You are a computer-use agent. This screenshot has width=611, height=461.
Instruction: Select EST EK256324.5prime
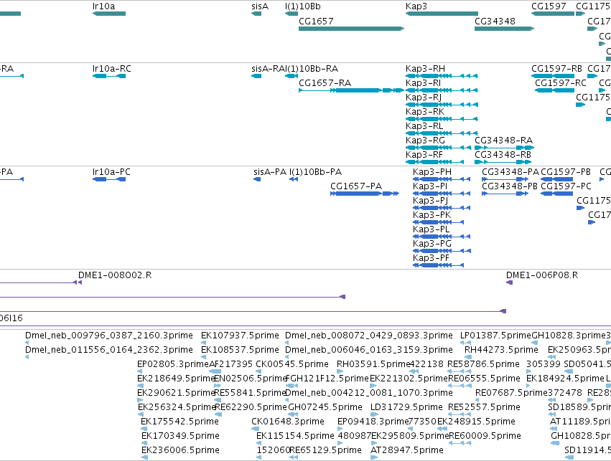[141, 414]
